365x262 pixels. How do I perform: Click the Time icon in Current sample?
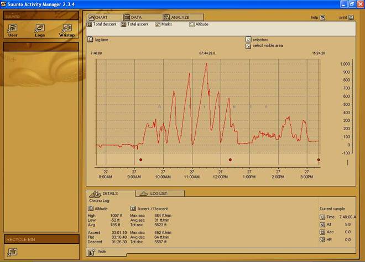pos(322,217)
